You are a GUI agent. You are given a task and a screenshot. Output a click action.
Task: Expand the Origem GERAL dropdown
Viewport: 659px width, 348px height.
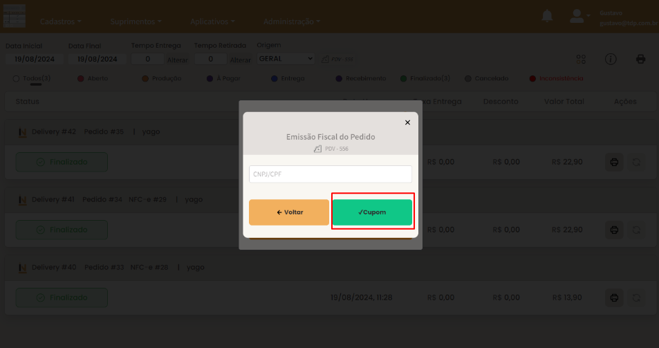pos(286,58)
